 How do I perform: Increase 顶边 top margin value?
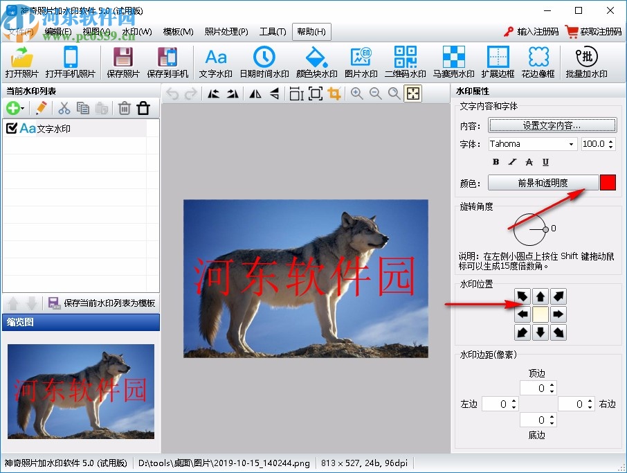click(x=552, y=385)
